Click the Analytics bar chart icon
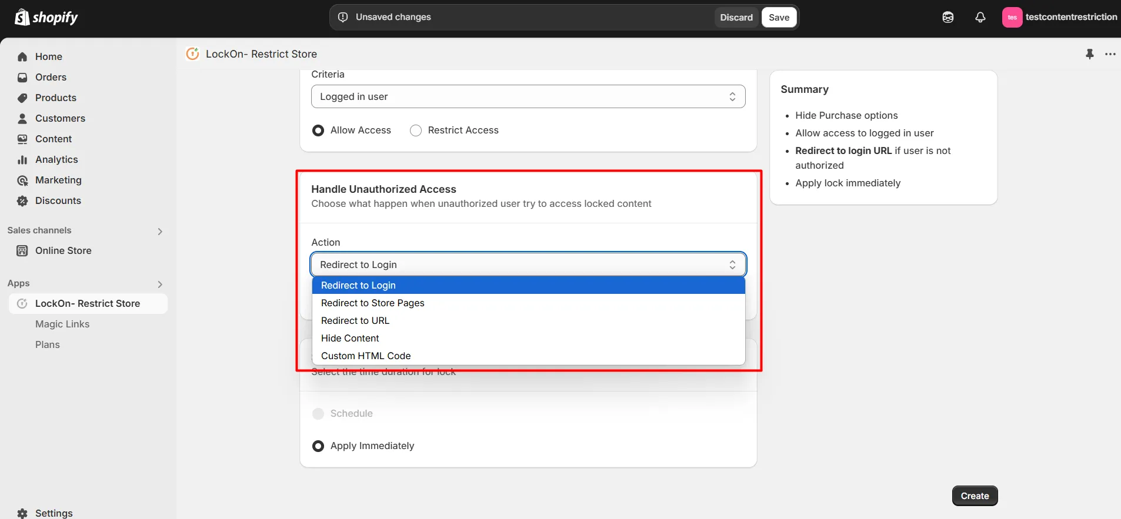 click(x=22, y=159)
